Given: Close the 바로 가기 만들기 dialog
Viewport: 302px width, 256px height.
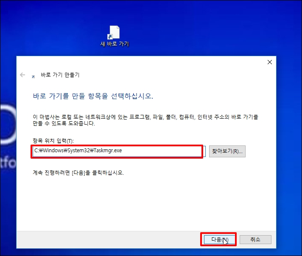Looking at the screenshot, I should tap(270, 62).
